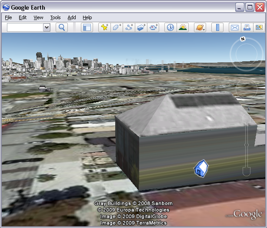Screen dimensions: 267x228
Task: Toggle sunlight across the landscape
Action: [x=183, y=27]
